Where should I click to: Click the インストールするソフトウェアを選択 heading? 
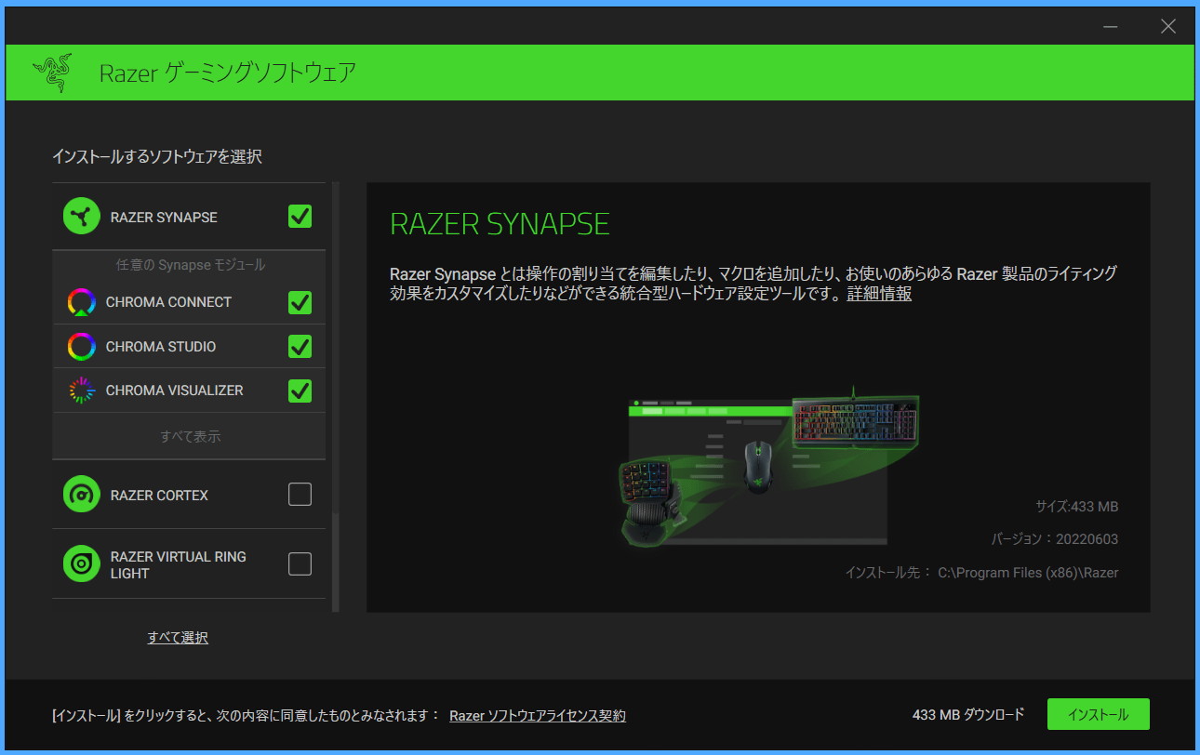(x=157, y=156)
